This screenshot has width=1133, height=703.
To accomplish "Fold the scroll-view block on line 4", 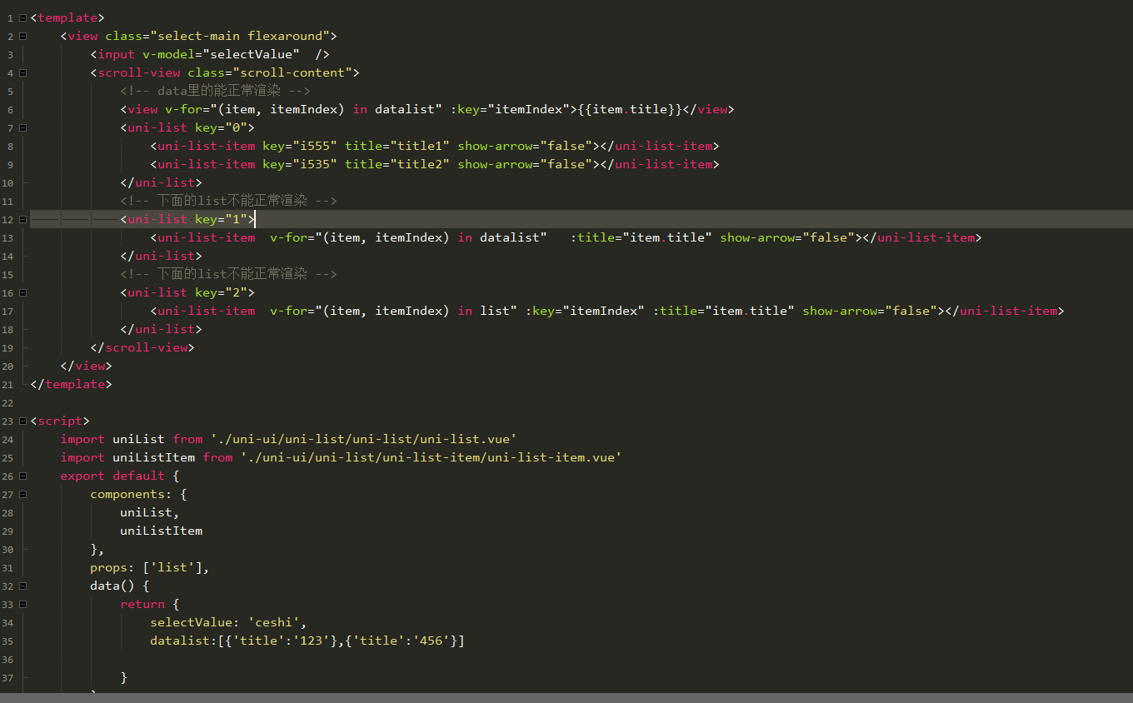I will pos(22,72).
